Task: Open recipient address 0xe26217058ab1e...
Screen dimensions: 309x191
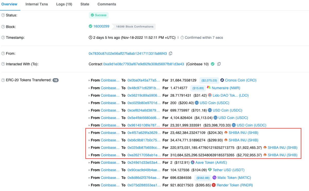Action: [x=144, y=155]
